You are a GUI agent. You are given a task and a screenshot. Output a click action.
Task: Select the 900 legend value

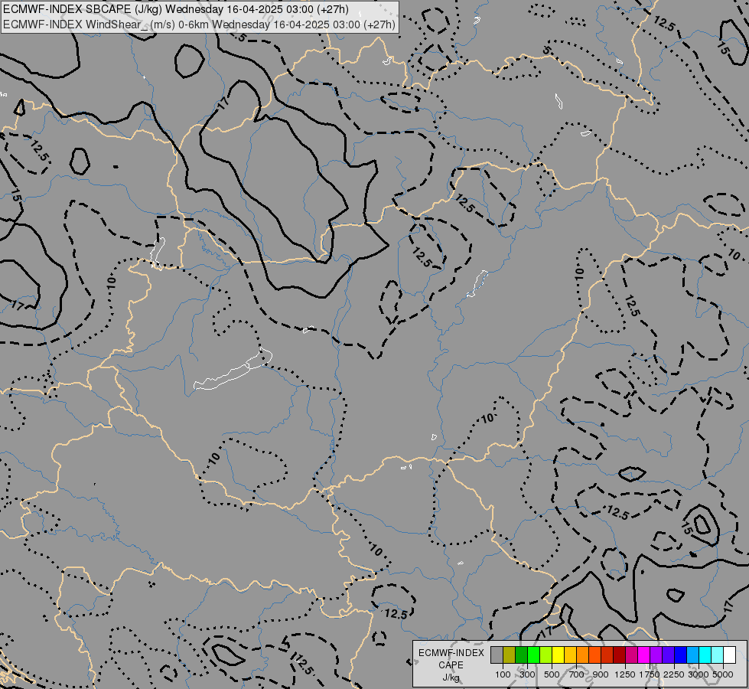pos(601,674)
